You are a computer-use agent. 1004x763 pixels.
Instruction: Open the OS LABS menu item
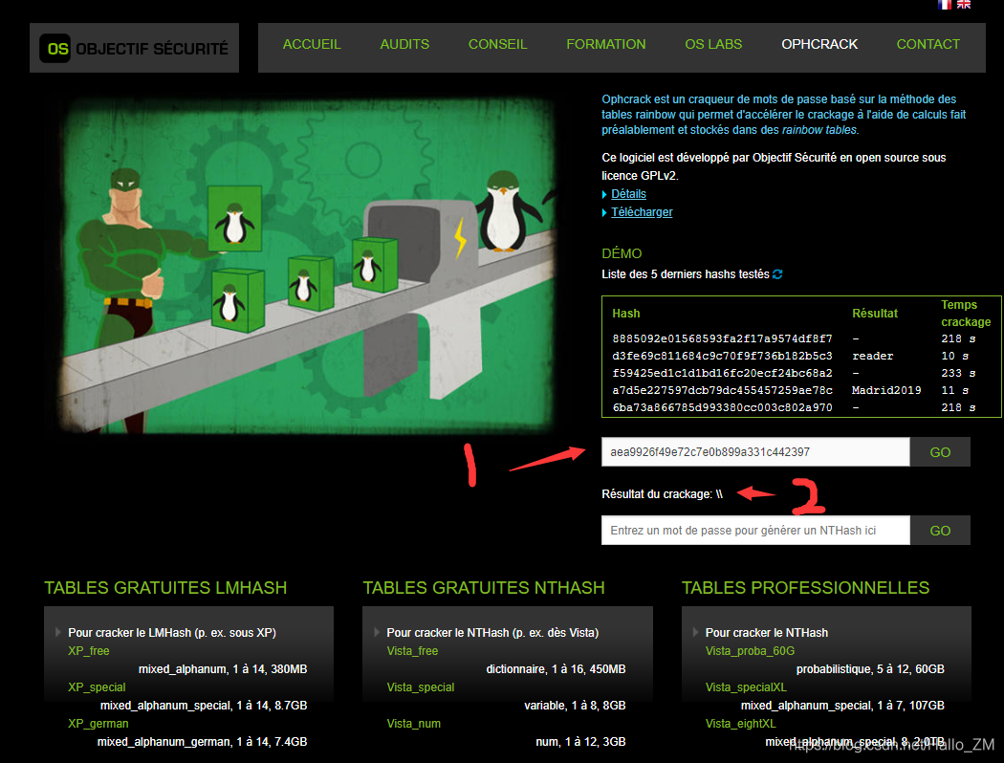[x=713, y=44]
